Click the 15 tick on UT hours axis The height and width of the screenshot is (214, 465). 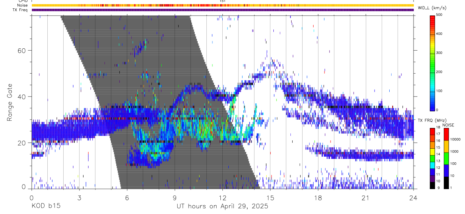pyautogui.click(x=270, y=197)
